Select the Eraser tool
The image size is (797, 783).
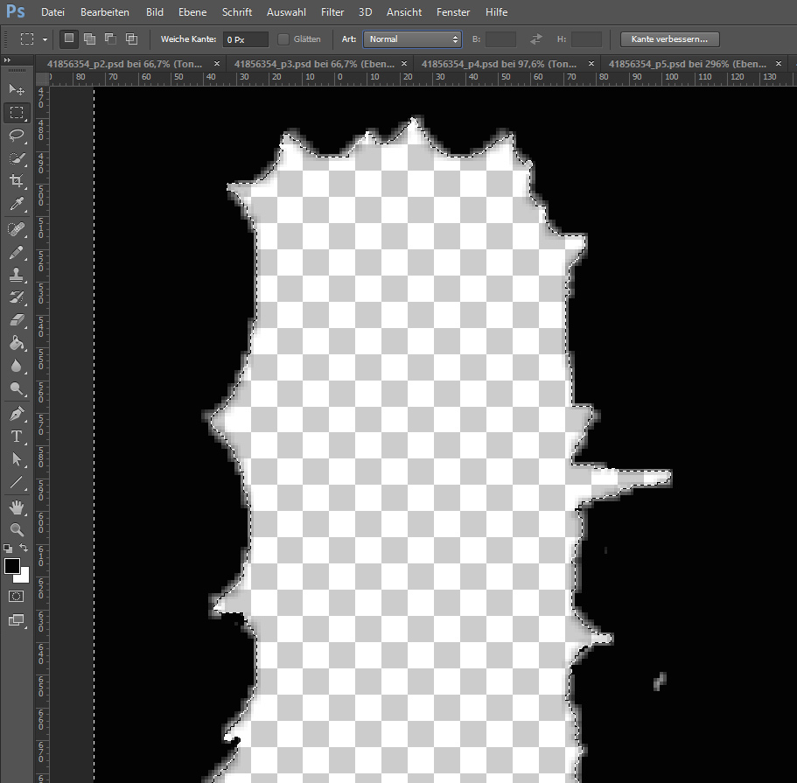[17, 320]
